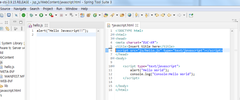Click the Run Last Tool icon with red toolbox

click(x=51, y=15)
